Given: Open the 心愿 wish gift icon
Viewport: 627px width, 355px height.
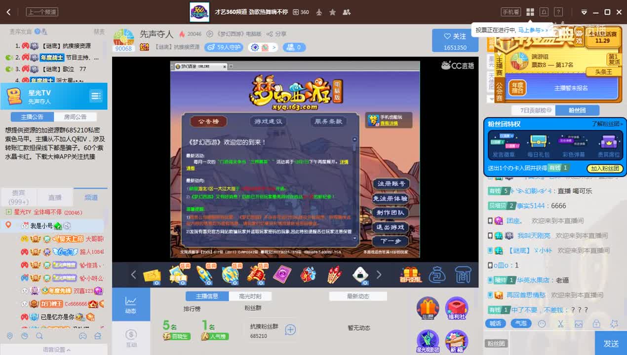Looking at the screenshot, I should coord(428,308).
